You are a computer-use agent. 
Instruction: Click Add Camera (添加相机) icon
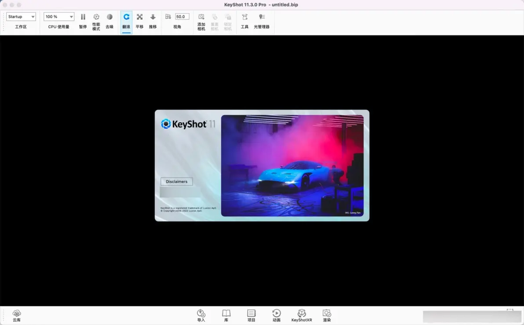[201, 17]
